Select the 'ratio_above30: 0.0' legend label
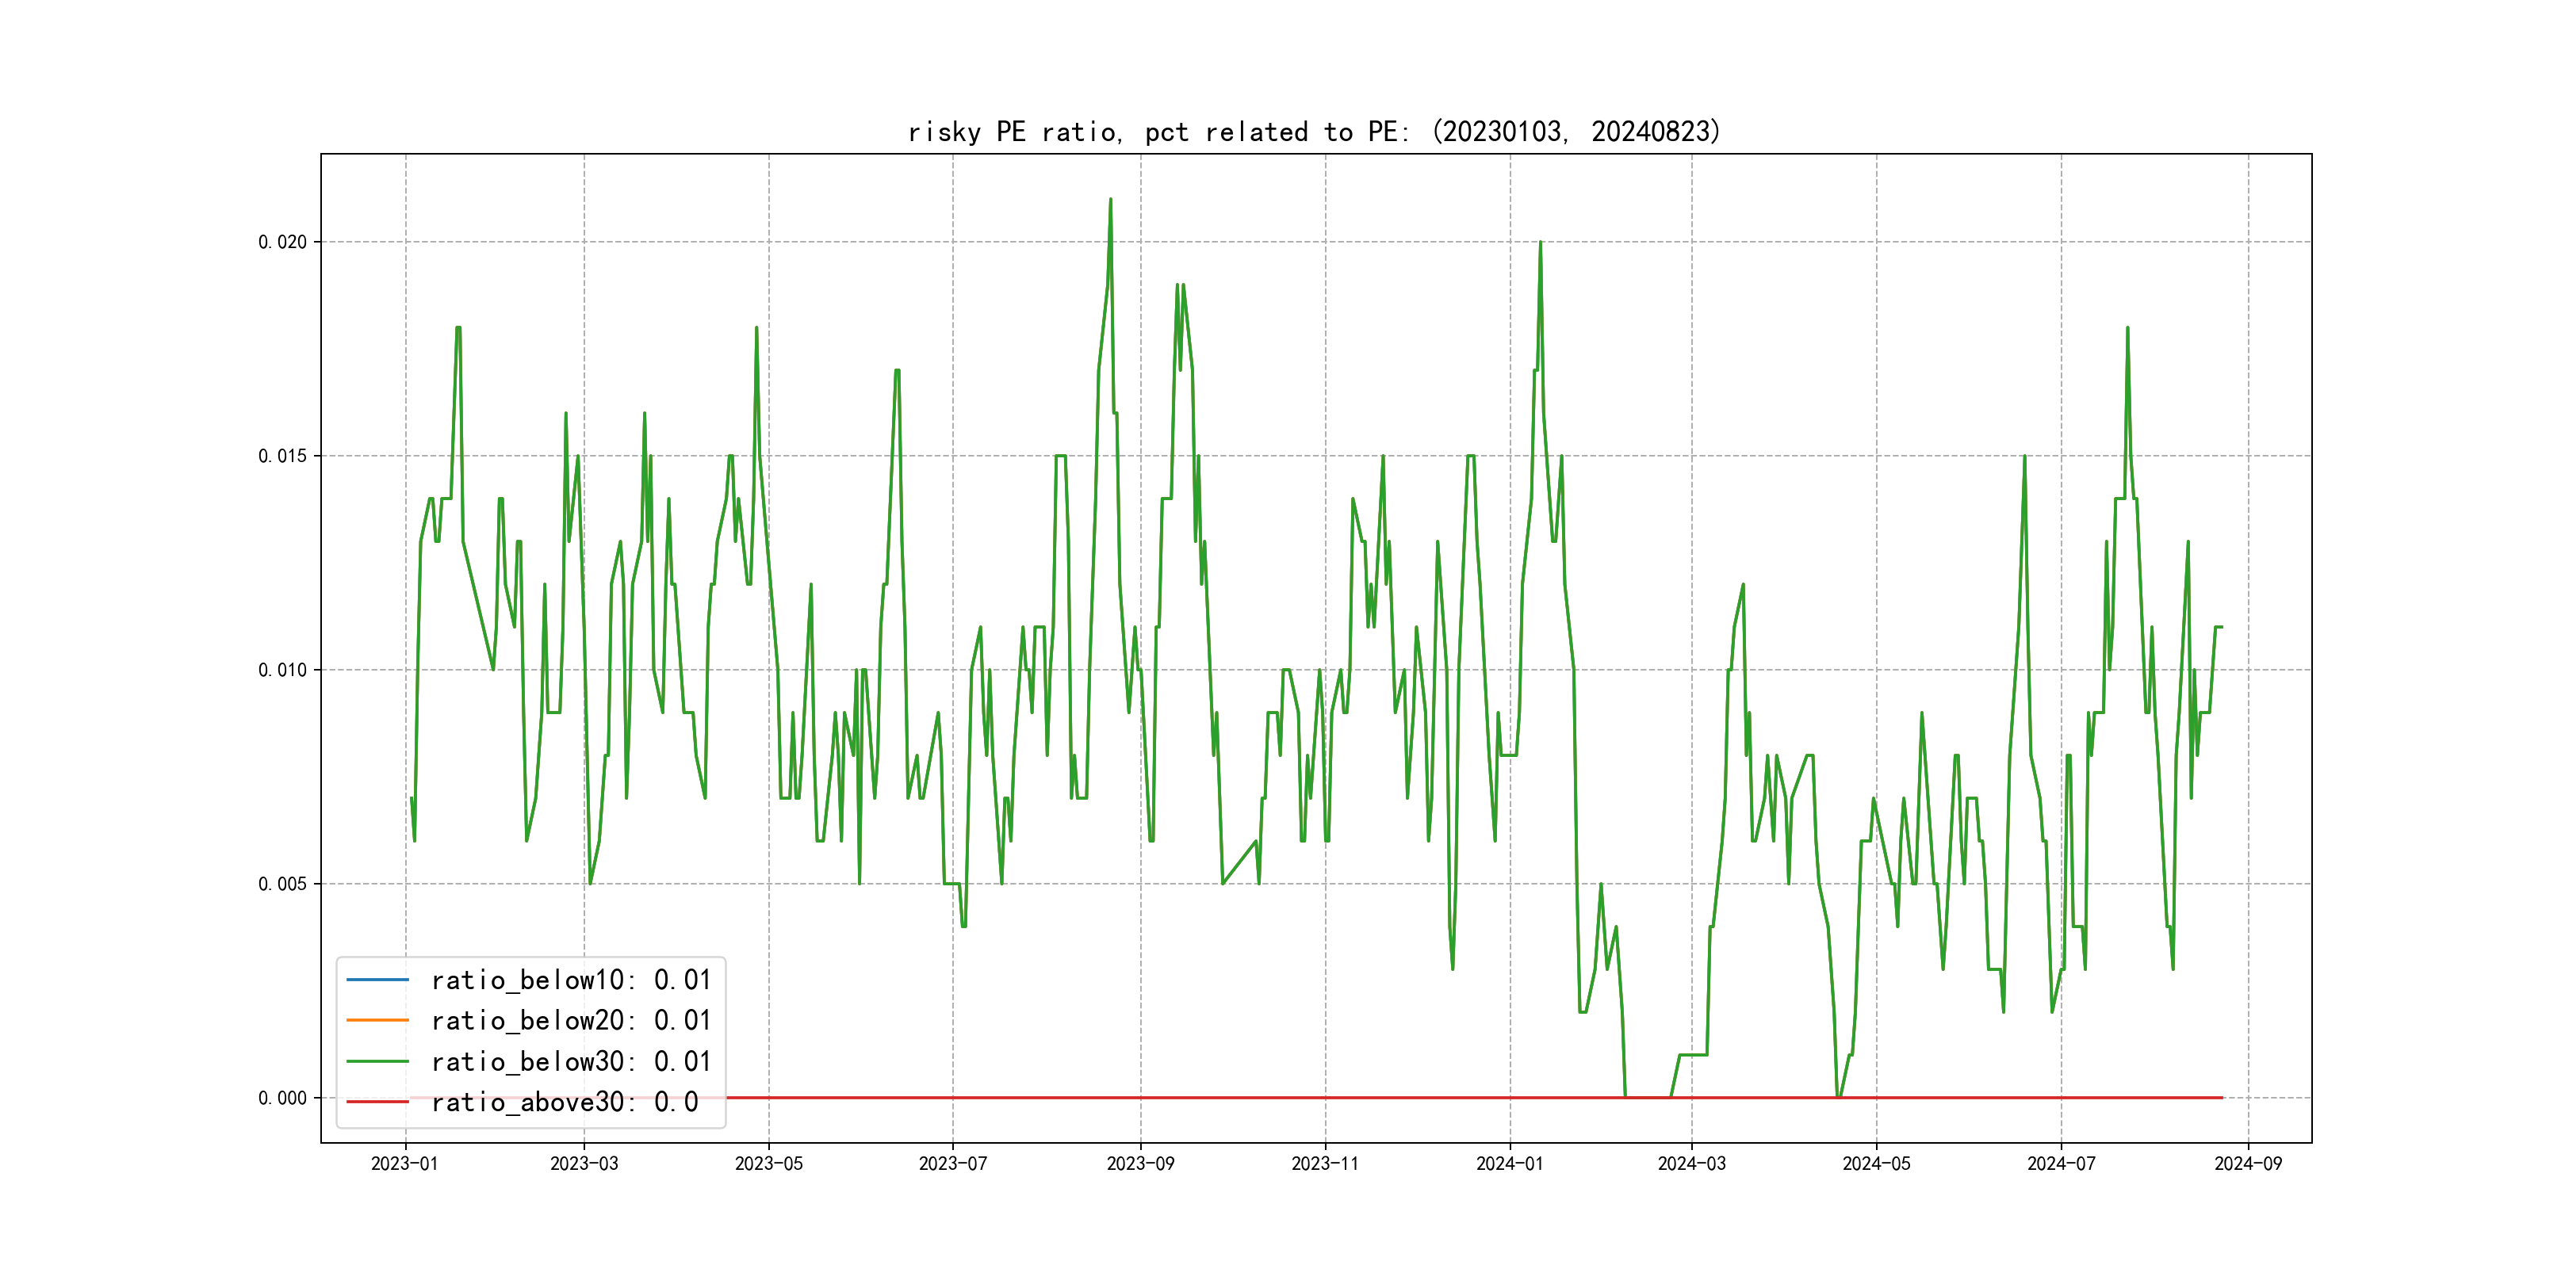The width and height of the screenshot is (2569, 1284). [x=565, y=1102]
